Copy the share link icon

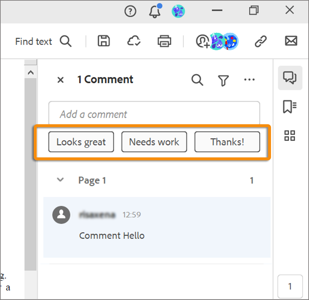pos(261,42)
